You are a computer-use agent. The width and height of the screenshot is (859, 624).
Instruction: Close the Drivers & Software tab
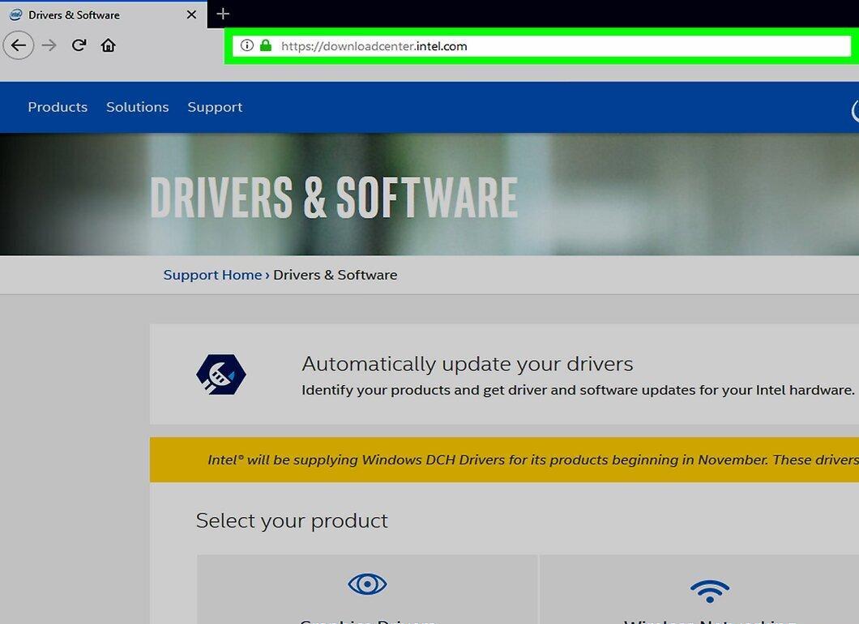(191, 15)
